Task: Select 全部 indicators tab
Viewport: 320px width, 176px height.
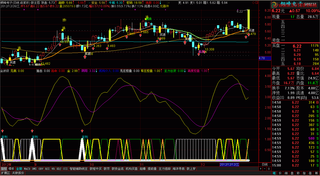Action: tap(19, 169)
